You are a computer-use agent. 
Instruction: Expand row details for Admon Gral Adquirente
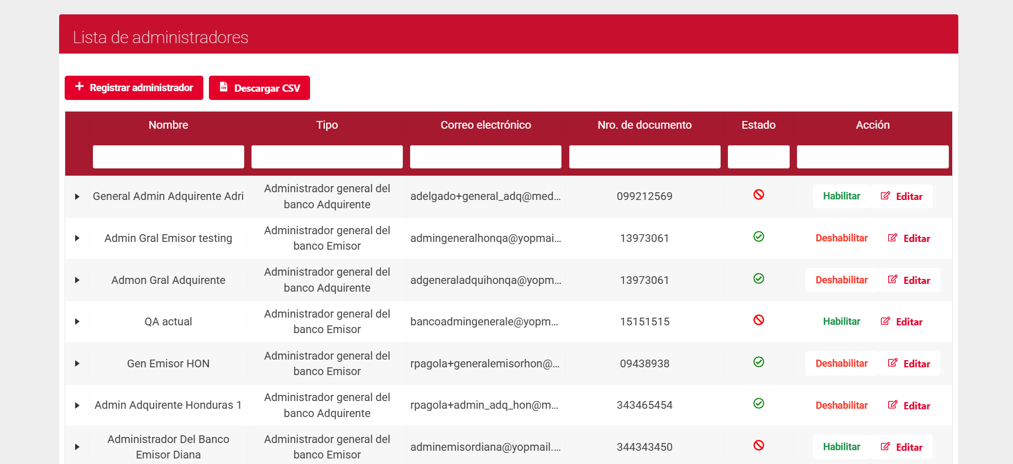pos(77,280)
